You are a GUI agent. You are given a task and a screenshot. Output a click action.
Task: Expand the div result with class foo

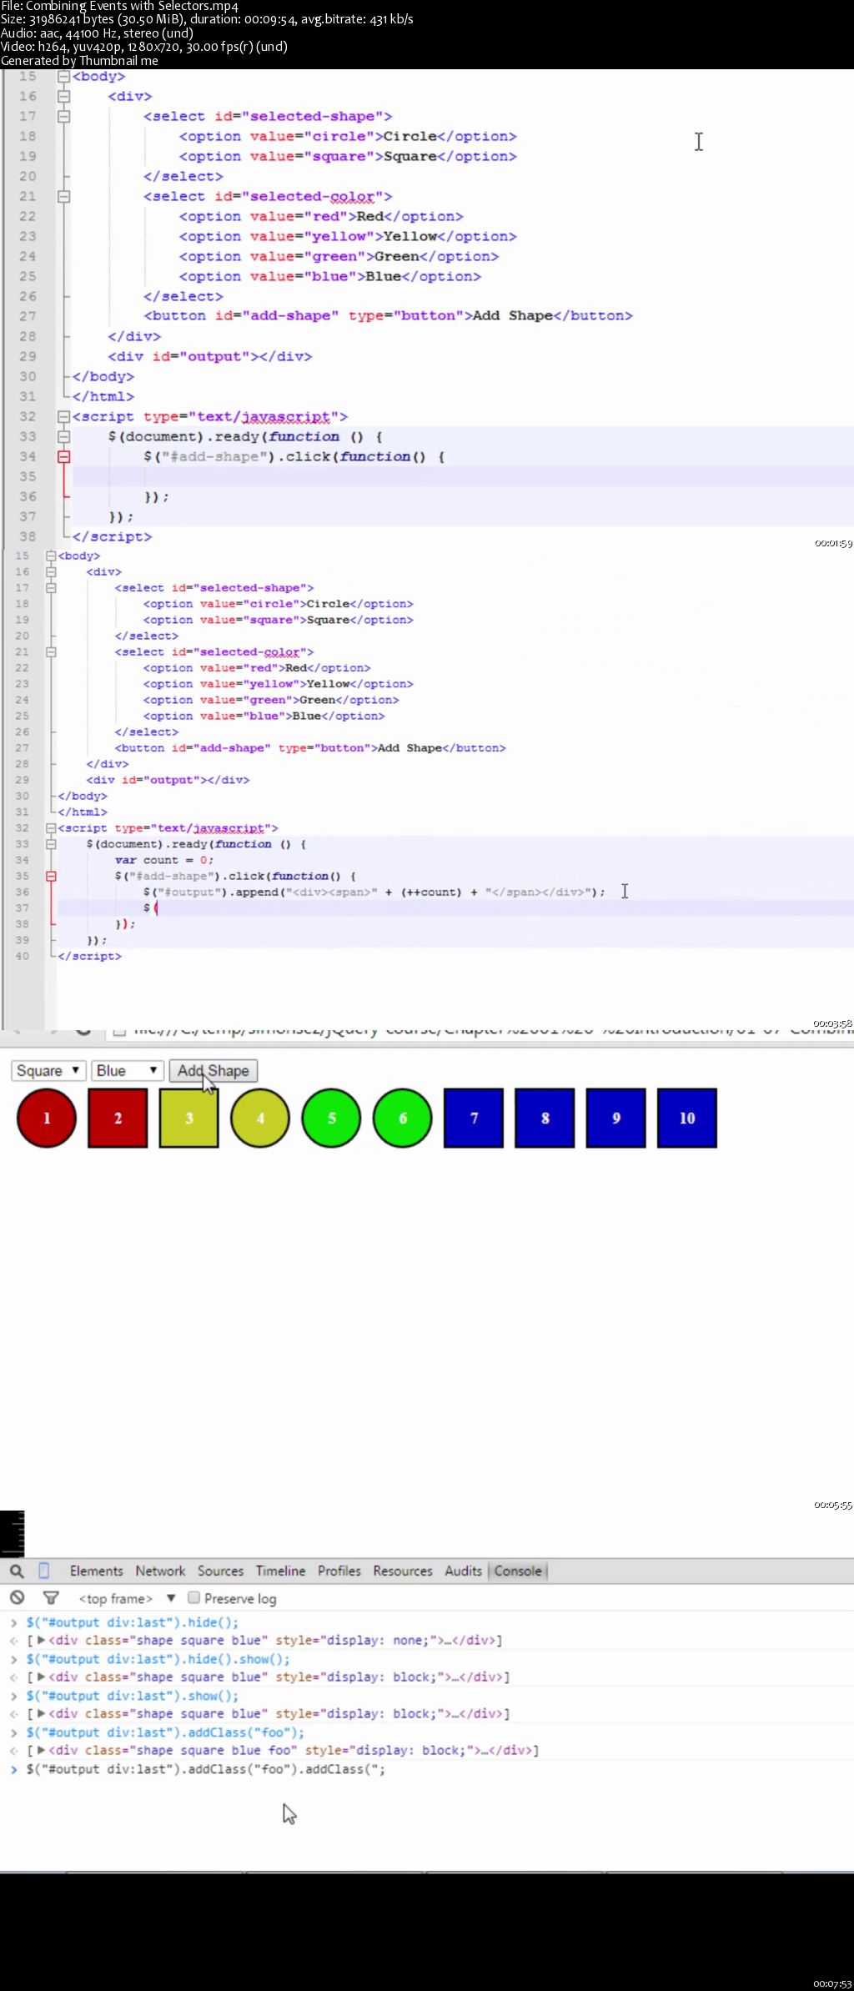[41, 1750]
